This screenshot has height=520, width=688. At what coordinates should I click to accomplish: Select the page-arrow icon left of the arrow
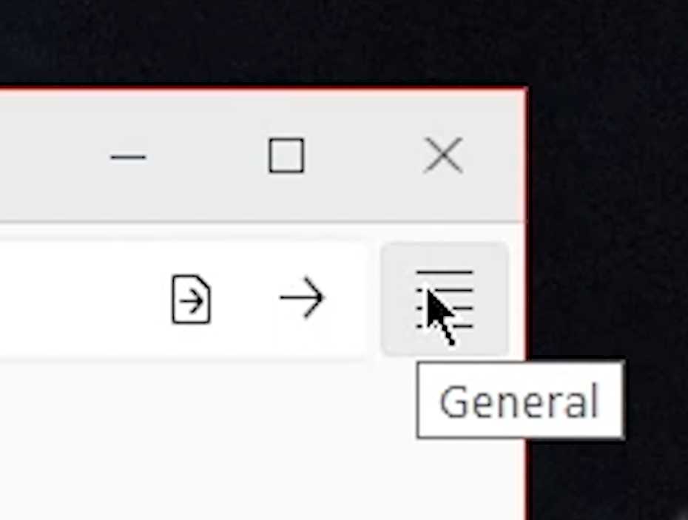click(x=191, y=300)
